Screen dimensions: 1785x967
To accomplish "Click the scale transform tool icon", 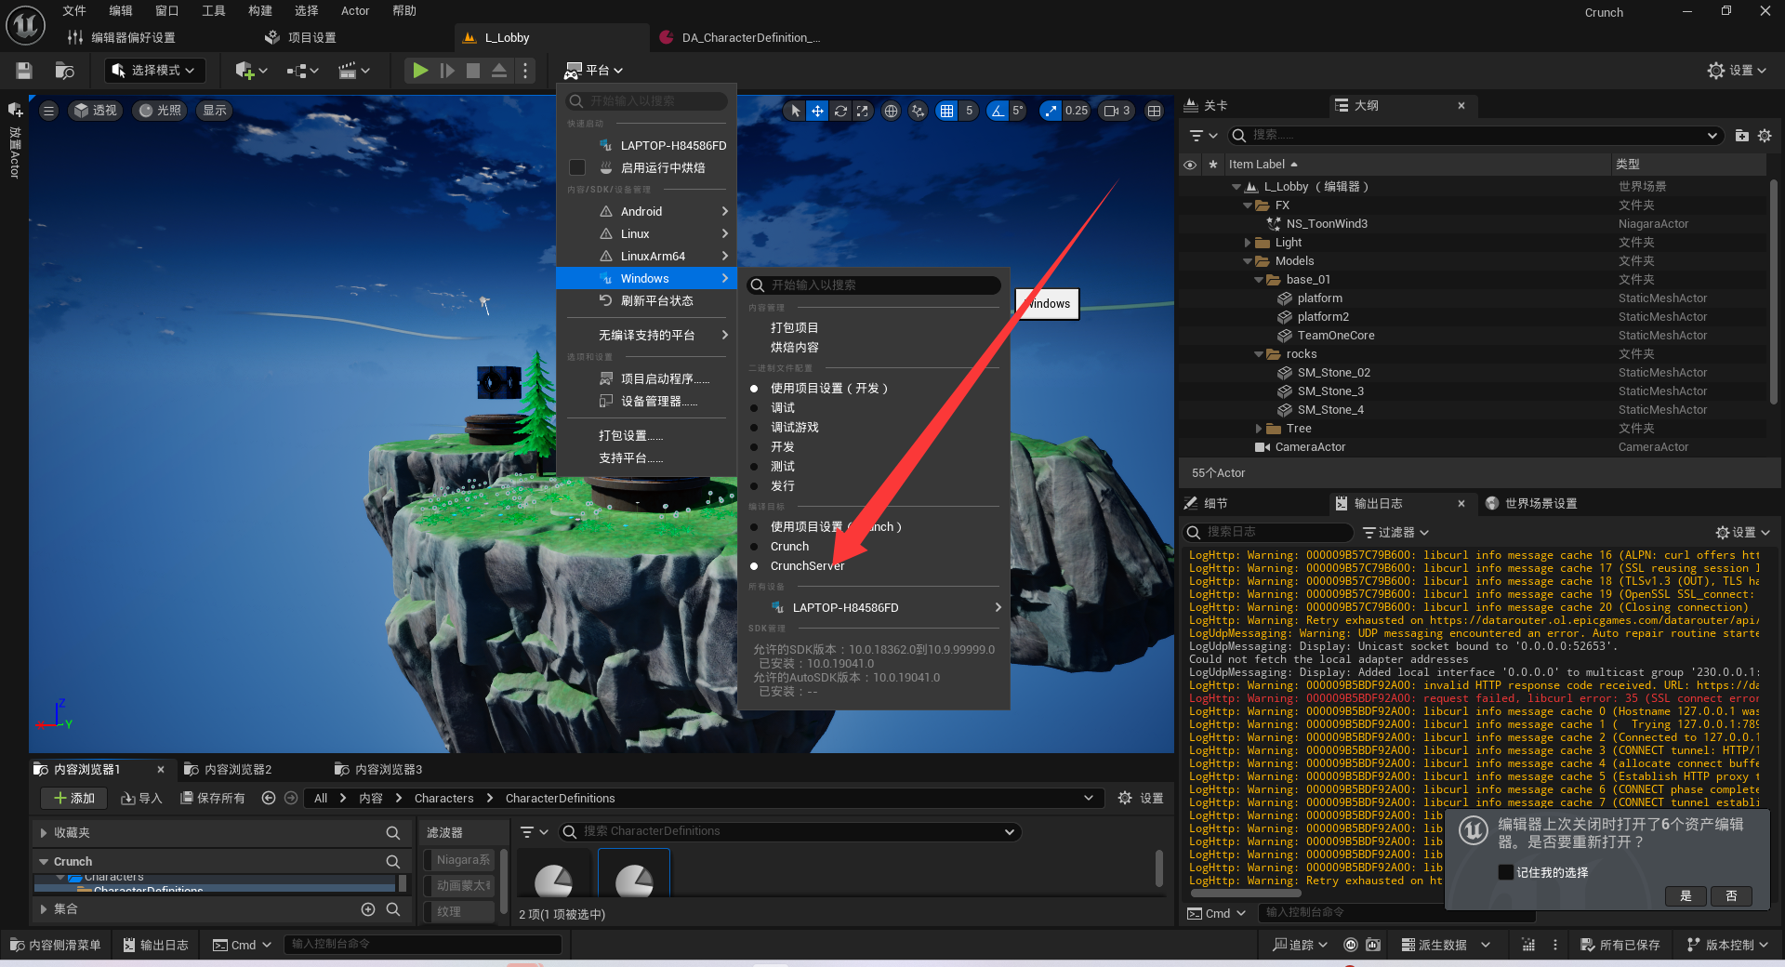I will (x=863, y=111).
